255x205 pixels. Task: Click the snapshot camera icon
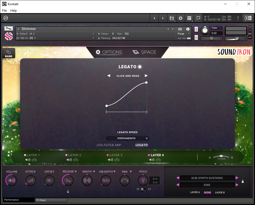tap(180, 29)
